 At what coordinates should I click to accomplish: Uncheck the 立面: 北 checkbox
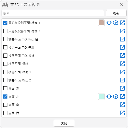pyautogui.click(x=5, y=97)
